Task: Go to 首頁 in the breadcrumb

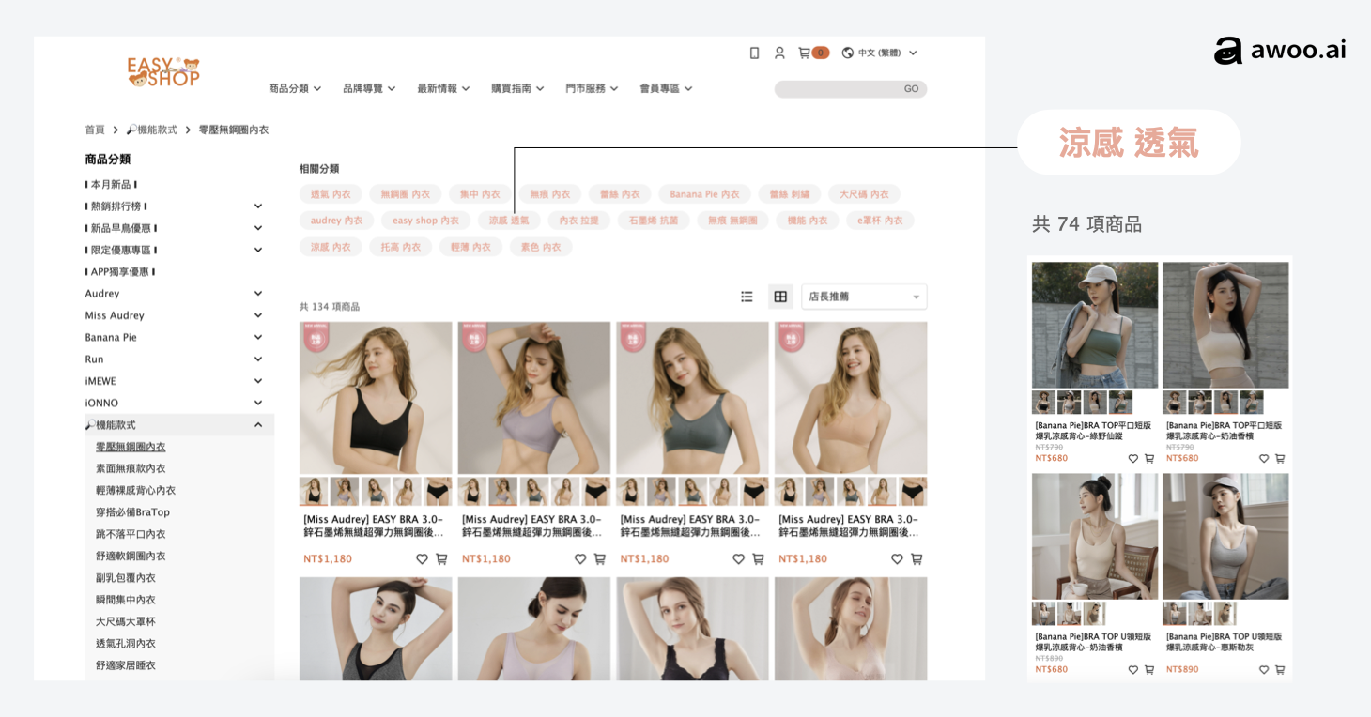Action: coord(95,130)
